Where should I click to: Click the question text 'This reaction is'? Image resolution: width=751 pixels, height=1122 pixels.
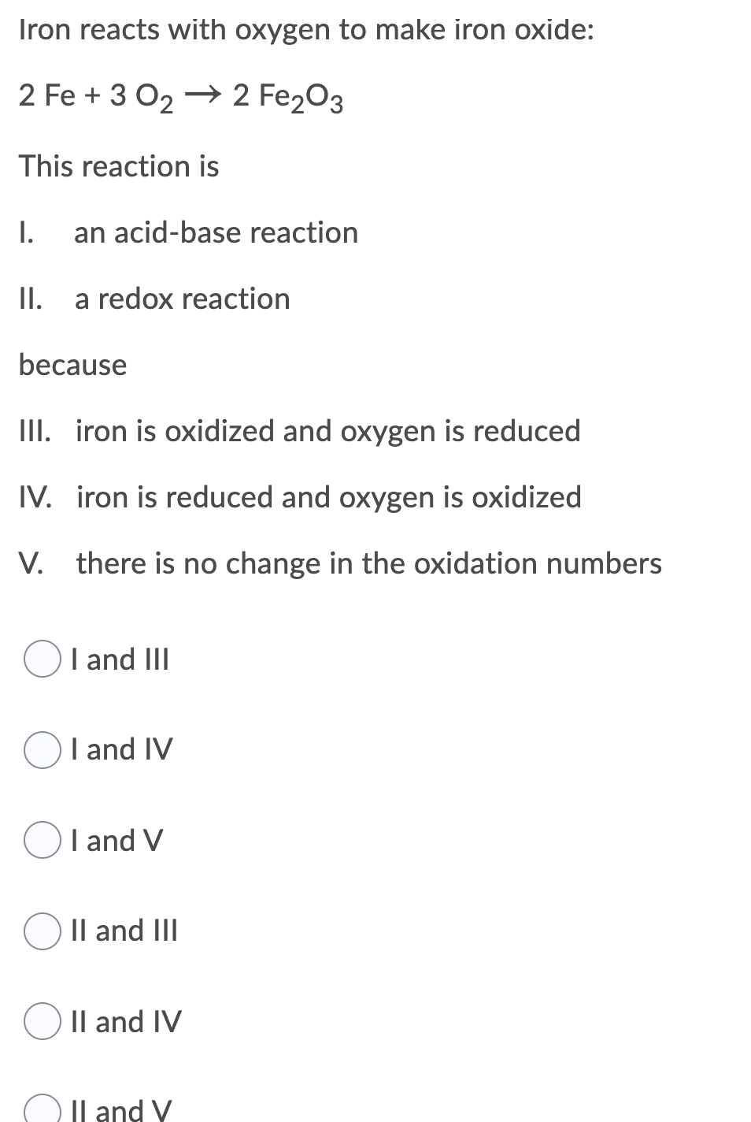coord(119,166)
